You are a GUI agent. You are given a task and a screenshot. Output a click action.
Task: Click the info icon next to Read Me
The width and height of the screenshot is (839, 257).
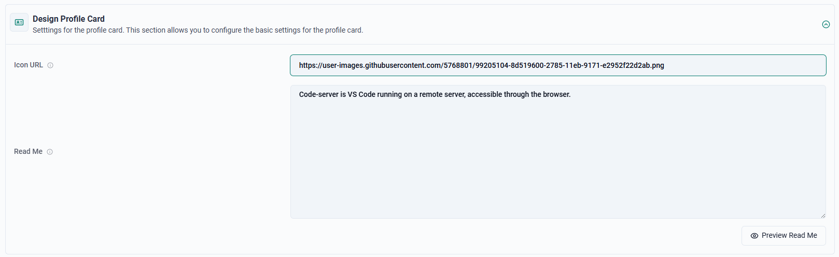coord(50,152)
